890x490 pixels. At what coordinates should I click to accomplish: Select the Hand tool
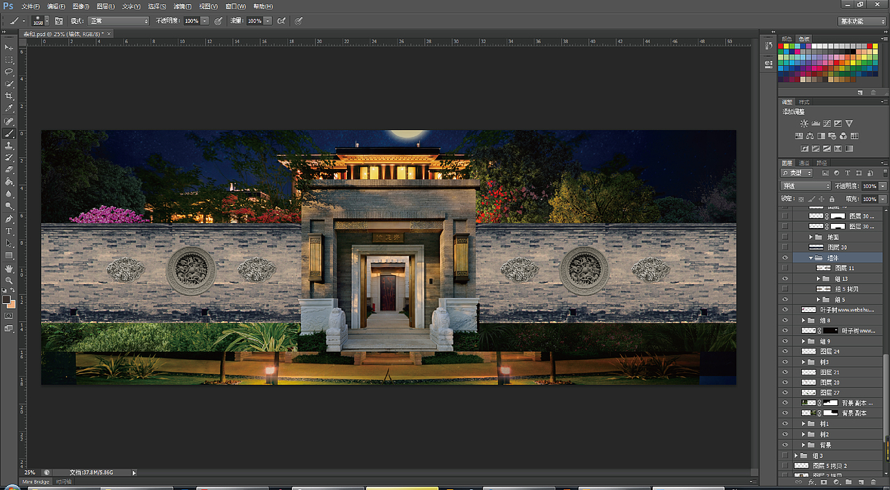click(x=9, y=268)
